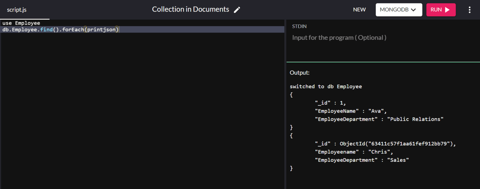This screenshot has height=189, width=480.
Task: Click the play arrow inside the RUN button
Action: [447, 10]
